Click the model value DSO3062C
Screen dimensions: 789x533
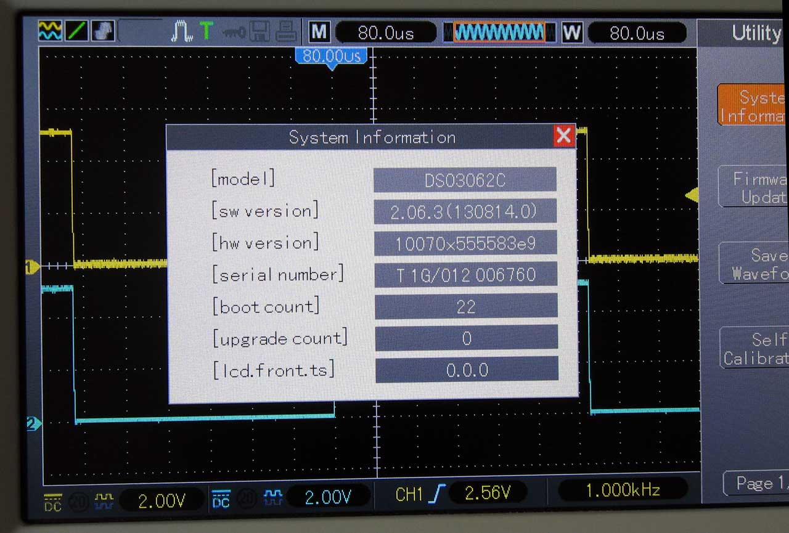pos(465,180)
